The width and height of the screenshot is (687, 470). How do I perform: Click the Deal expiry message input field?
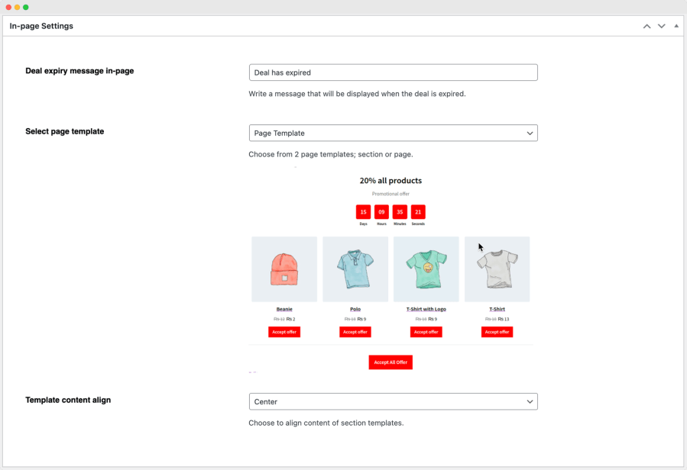point(393,72)
